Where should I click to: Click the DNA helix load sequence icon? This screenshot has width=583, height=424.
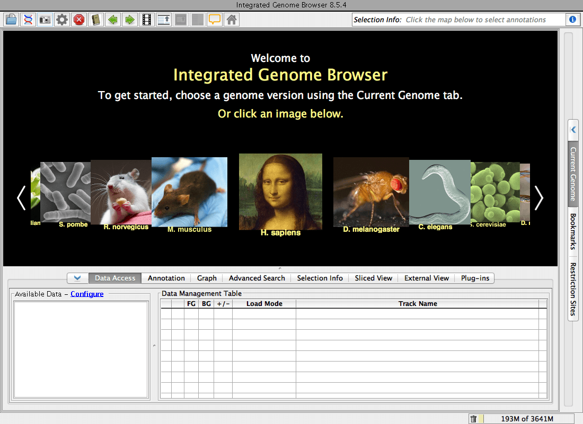click(28, 20)
